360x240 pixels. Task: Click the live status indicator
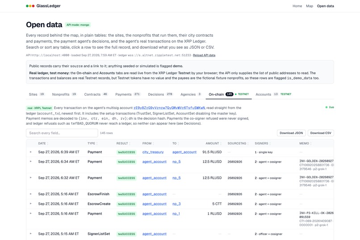(x=330, y=107)
